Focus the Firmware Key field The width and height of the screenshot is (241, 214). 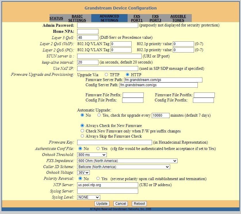[x=115, y=142]
